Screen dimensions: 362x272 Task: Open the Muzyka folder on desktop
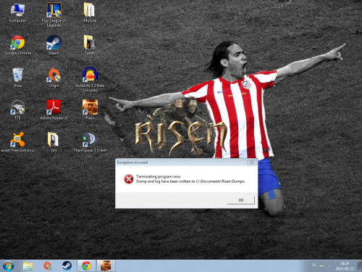(90, 12)
